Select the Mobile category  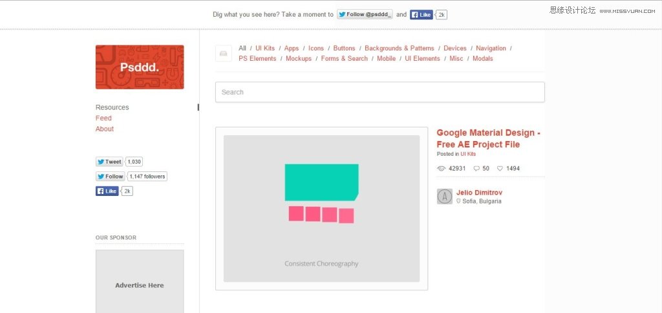[387, 59]
